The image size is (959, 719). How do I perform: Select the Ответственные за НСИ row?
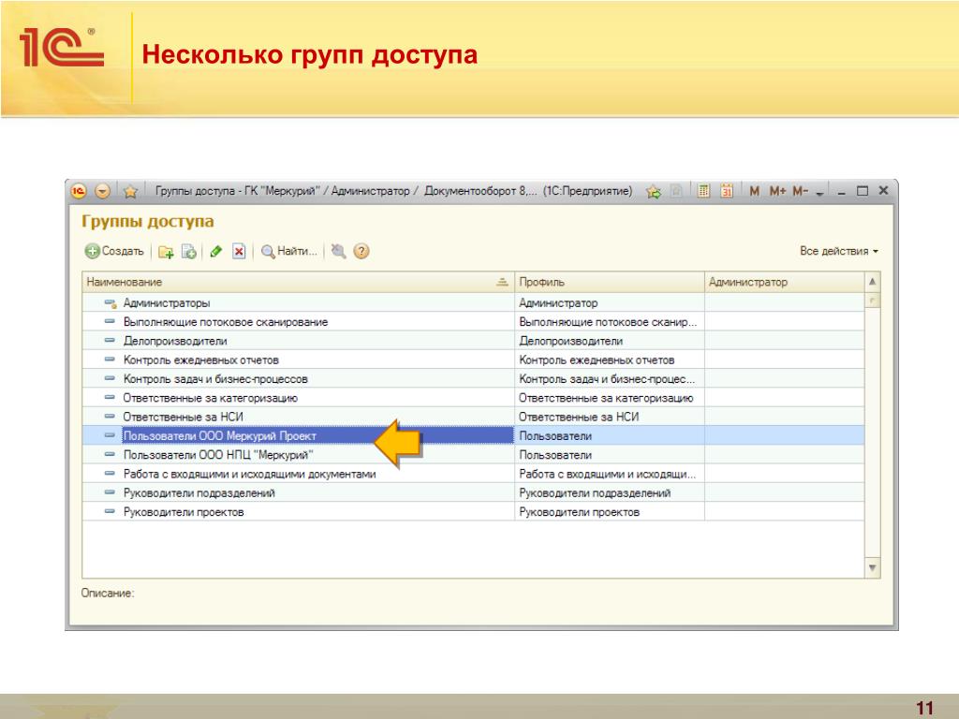click(x=473, y=417)
